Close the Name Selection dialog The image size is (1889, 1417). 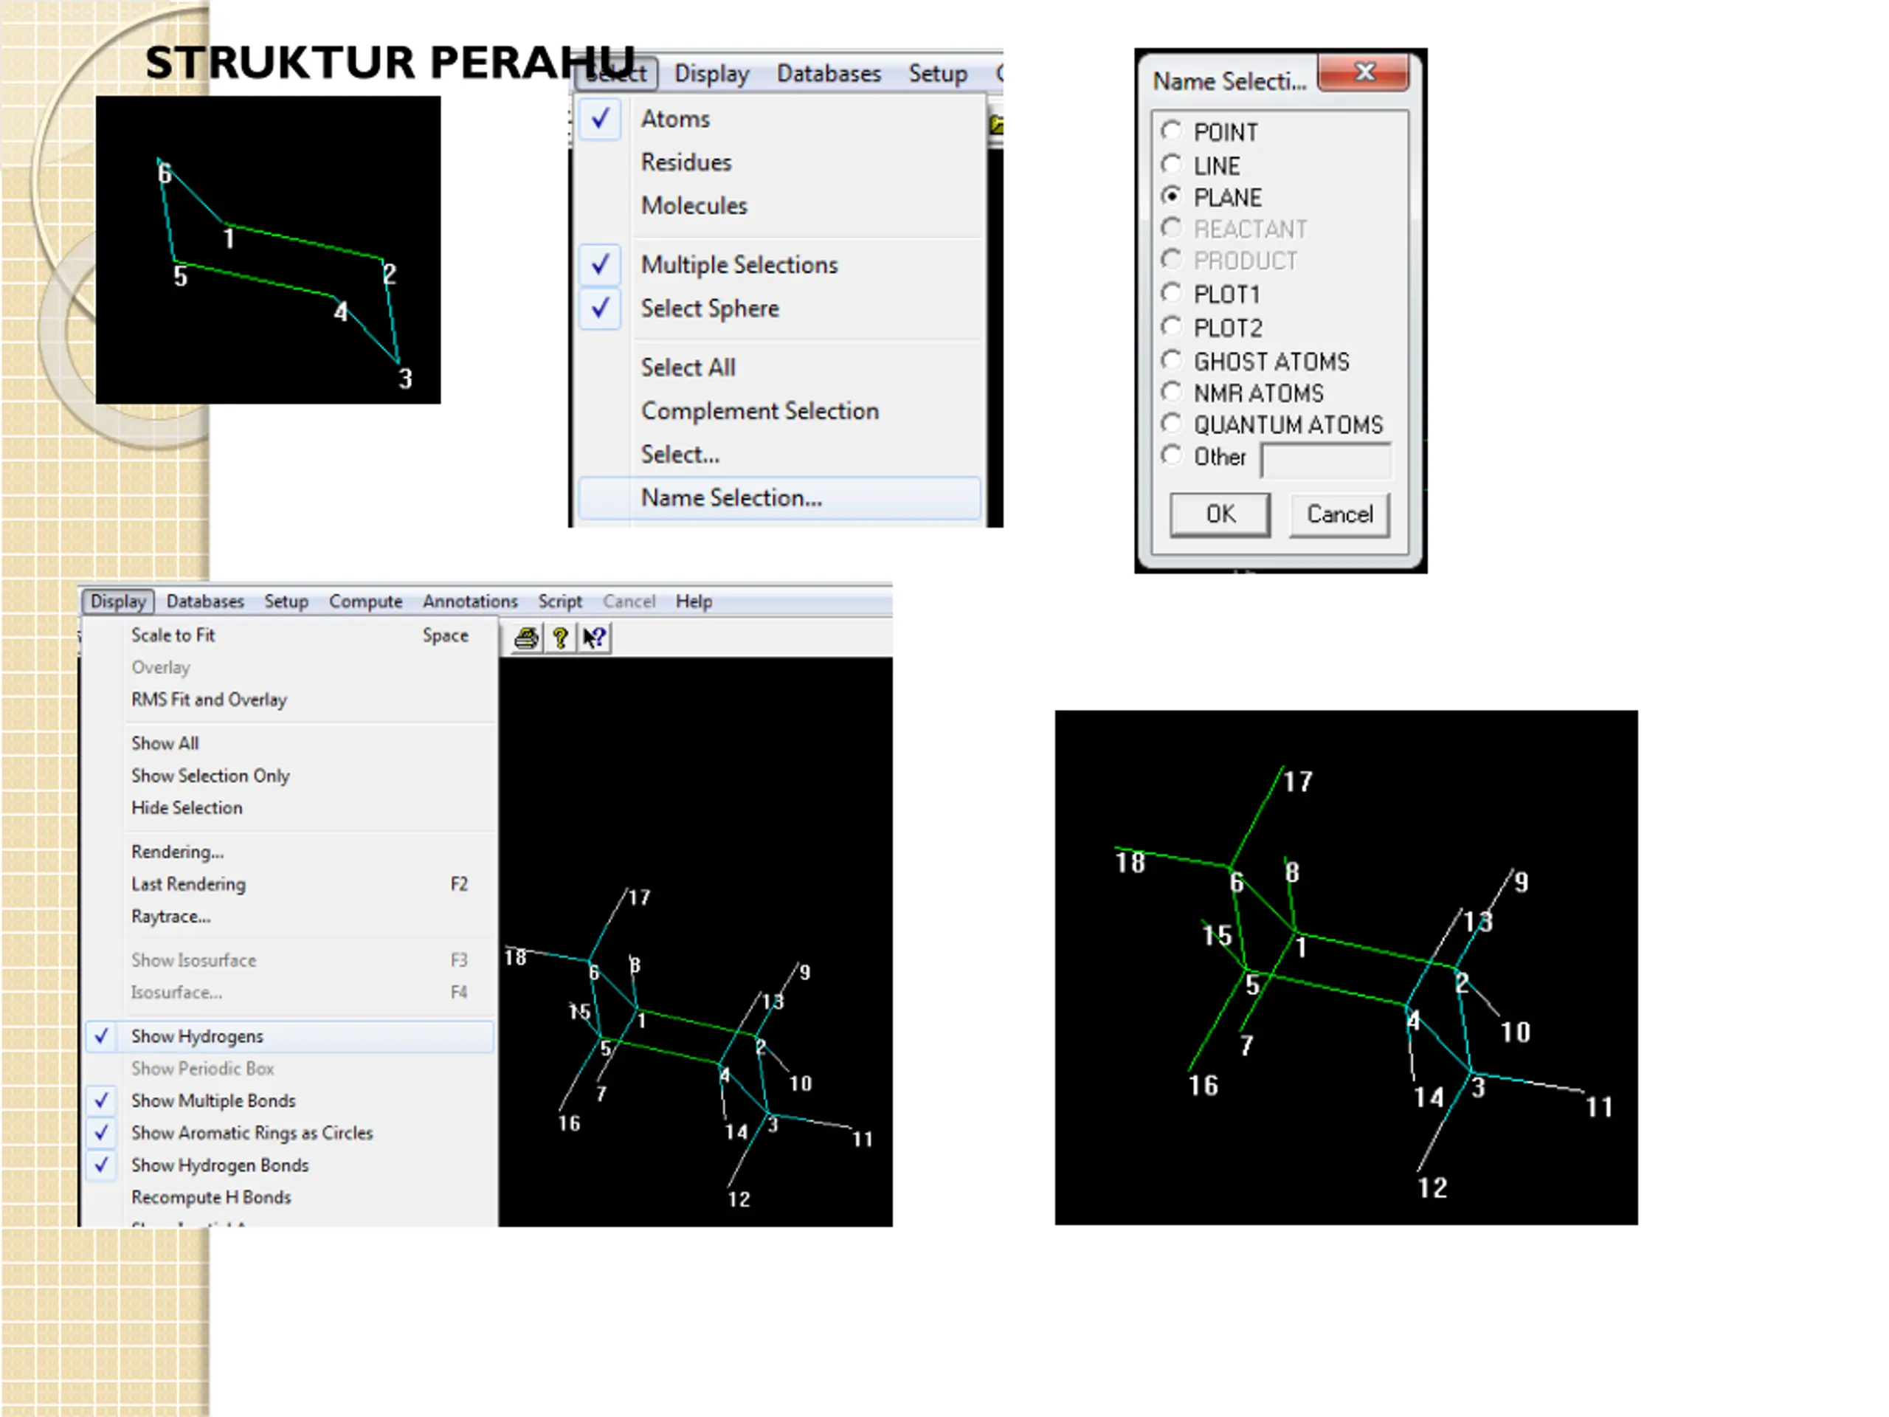tap(1363, 72)
